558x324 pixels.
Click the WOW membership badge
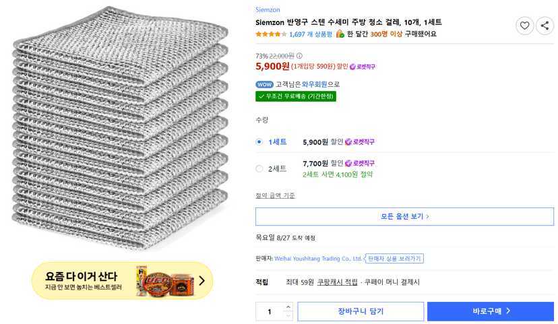(264, 85)
